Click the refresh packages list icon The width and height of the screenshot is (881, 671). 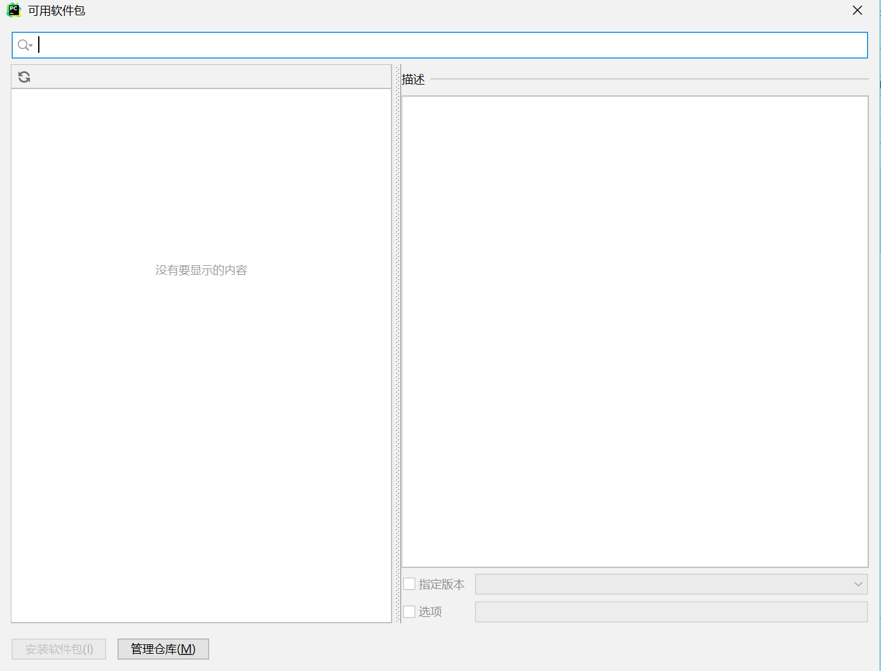tap(24, 77)
